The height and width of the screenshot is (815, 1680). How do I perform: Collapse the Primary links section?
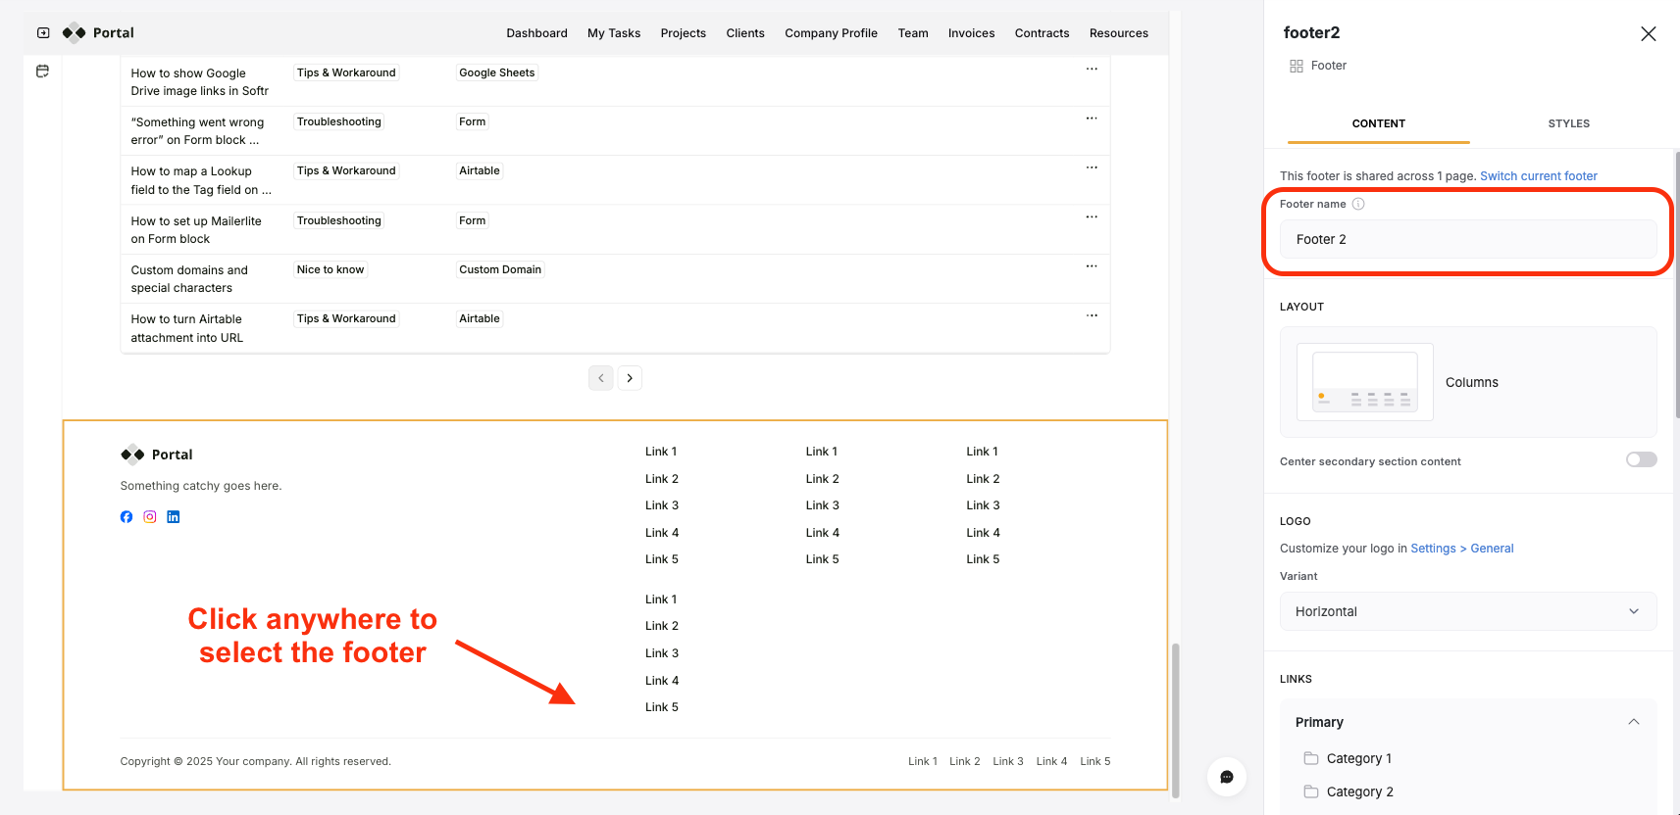click(x=1634, y=722)
